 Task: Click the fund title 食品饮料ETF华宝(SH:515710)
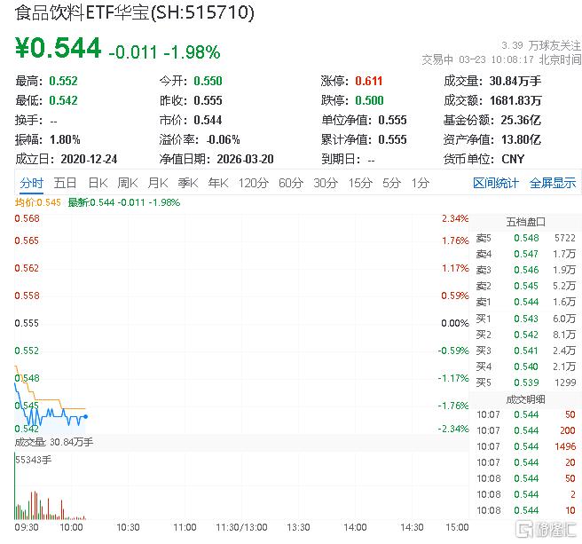135,12
